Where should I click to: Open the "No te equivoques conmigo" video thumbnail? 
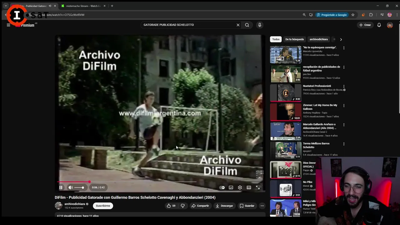coord(286,55)
